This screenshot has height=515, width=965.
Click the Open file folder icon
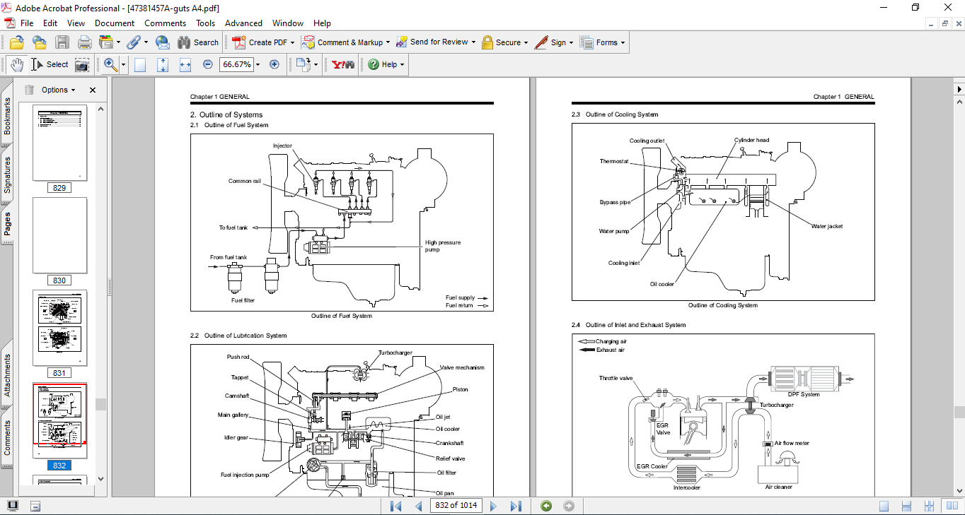(x=16, y=42)
